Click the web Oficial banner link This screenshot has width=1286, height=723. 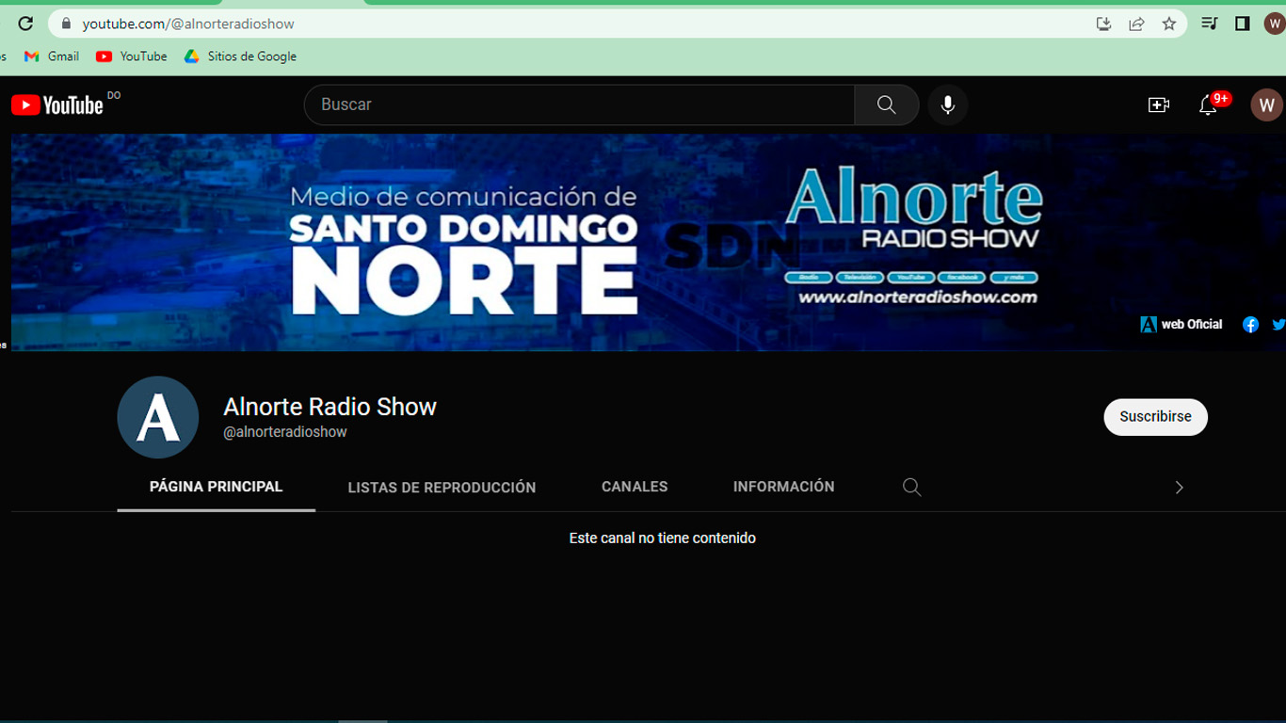coord(1182,324)
